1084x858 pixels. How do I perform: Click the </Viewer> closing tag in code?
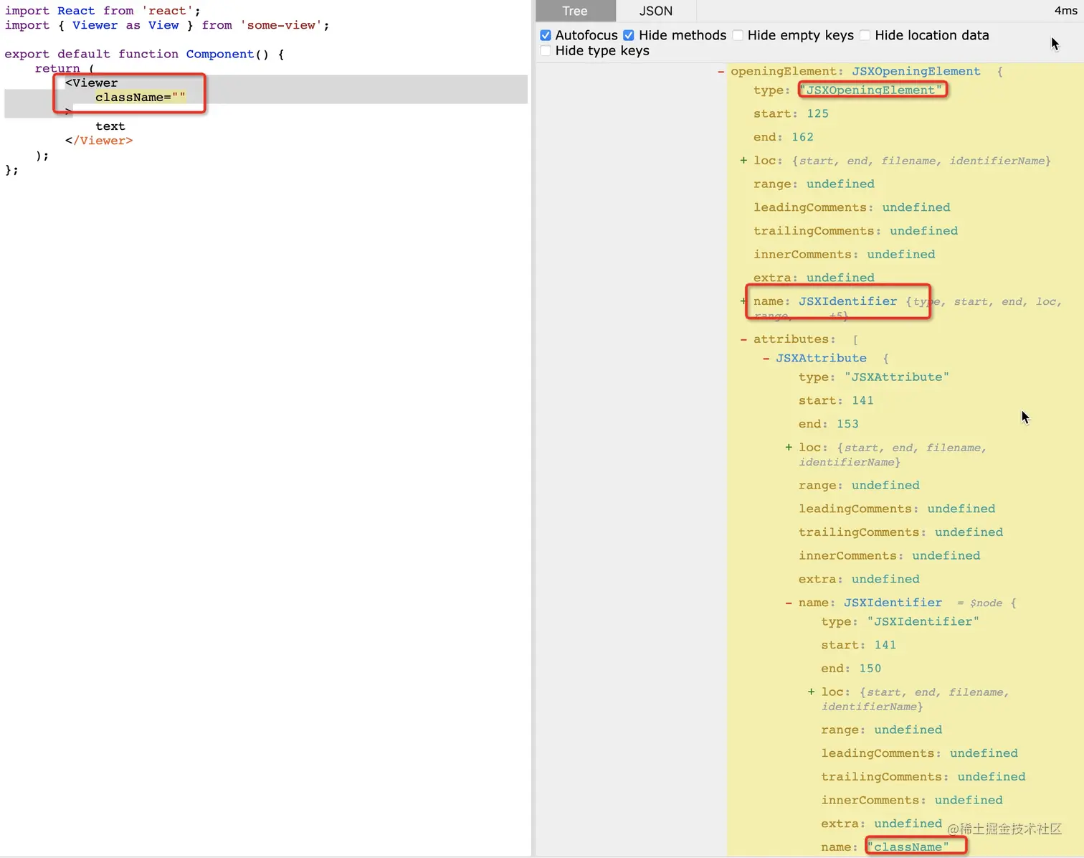tap(99, 141)
